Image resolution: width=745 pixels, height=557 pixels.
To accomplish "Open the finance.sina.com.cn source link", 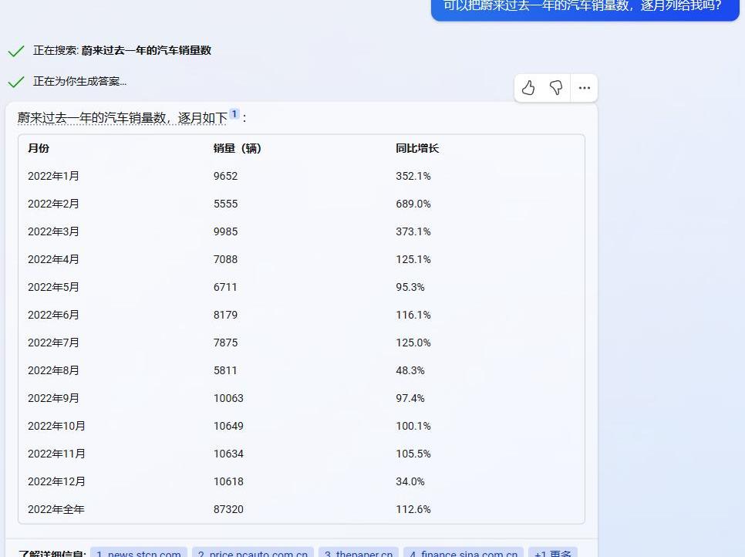I will point(464,552).
